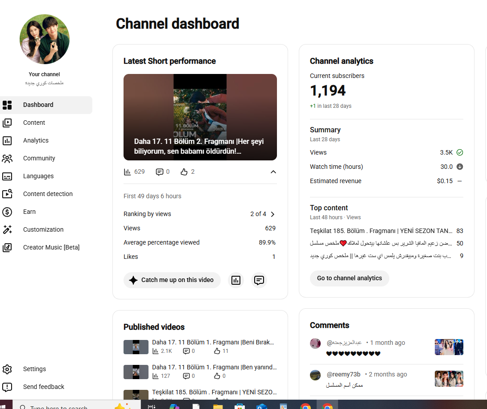
Task: Click Estimated revenue $0.15 value
Action: pyautogui.click(x=445, y=181)
